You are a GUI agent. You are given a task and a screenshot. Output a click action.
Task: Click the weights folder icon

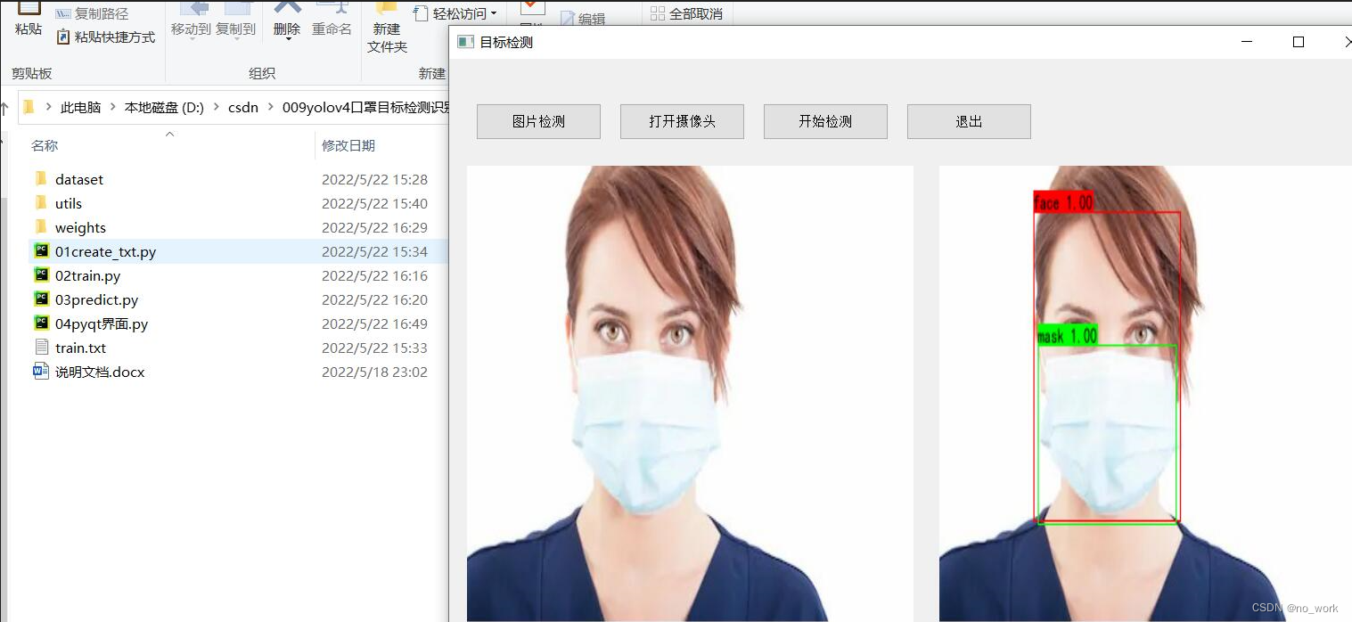41,226
